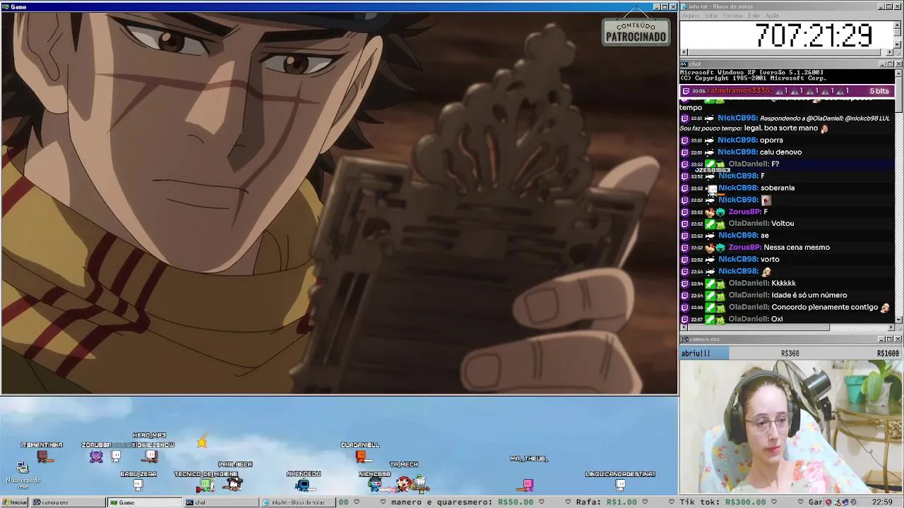Click the notepad icon in info.txt title bar
Viewport: 904px width, 508px height.
coord(684,6)
